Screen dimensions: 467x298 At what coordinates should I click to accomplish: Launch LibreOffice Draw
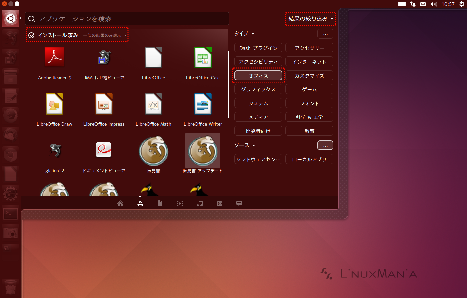tap(54, 104)
